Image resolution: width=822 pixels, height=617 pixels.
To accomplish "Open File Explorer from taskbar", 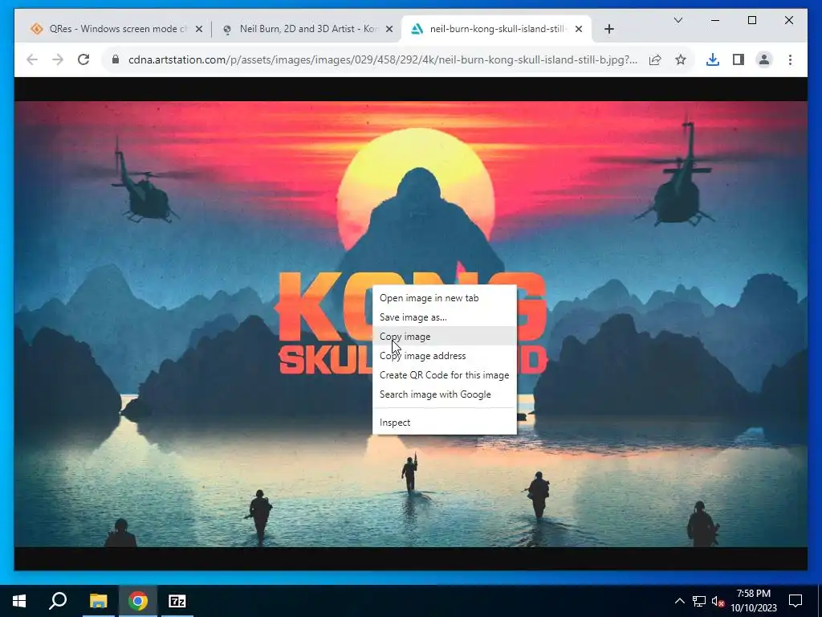I will (x=98, y=601).
